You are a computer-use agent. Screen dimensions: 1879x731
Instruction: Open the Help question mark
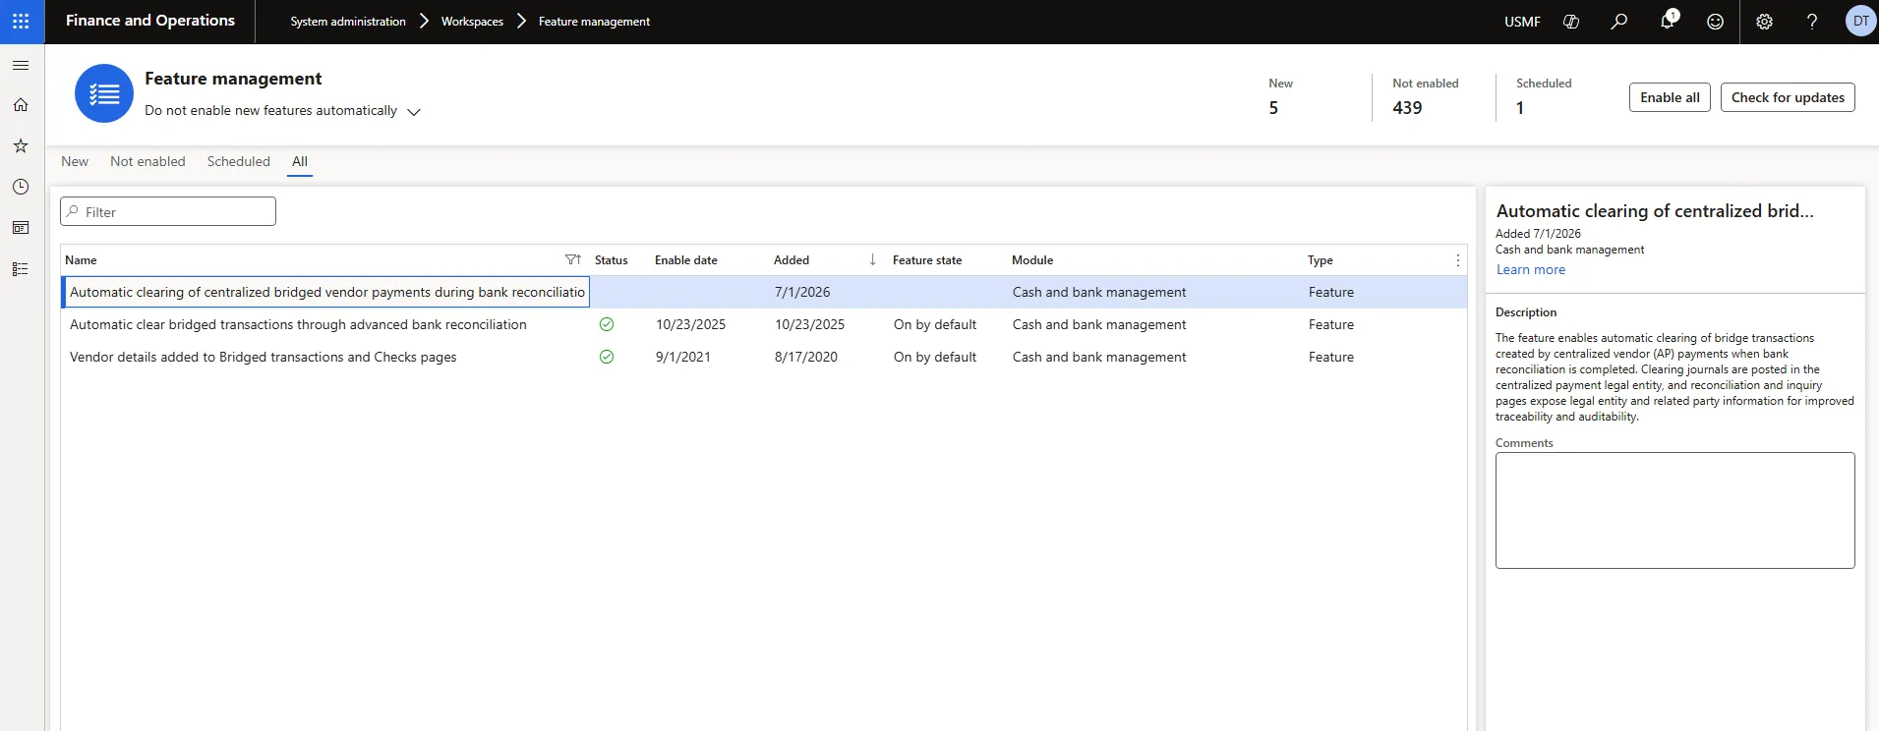(x=1812, y=22)
